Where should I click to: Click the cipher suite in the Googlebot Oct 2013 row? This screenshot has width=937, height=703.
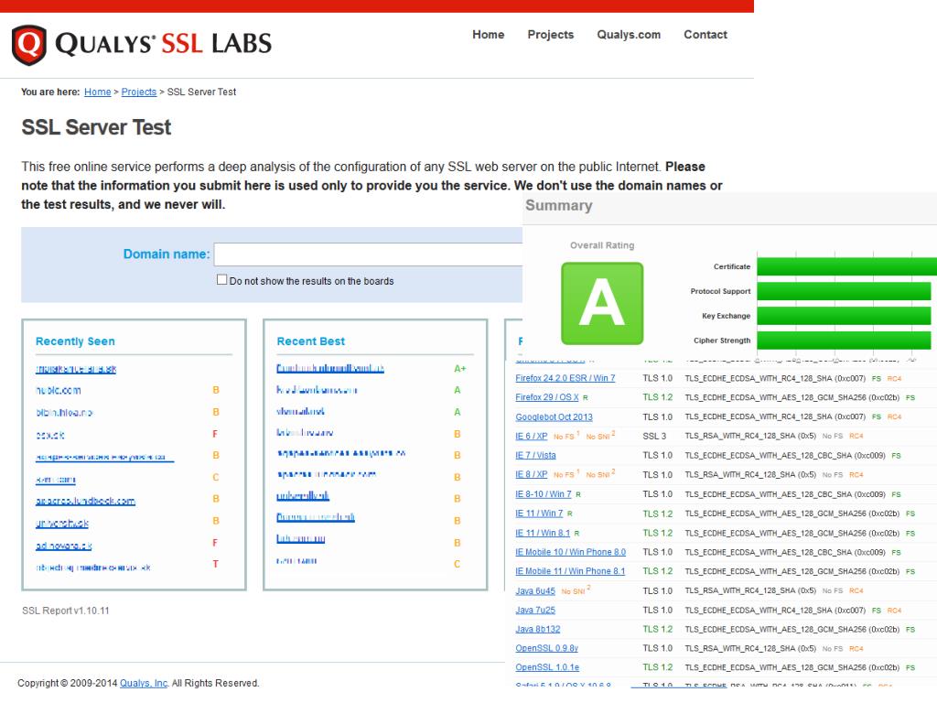click(775, 417)
